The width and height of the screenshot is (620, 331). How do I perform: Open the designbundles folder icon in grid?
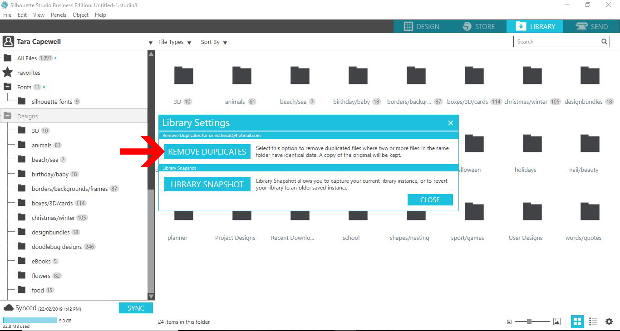coord(590,75)
